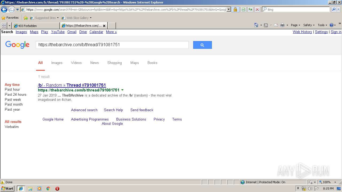Click the volume speaker tray icon
The height and width of the screenshot is (192, 342).
click(x=310, y=189)
